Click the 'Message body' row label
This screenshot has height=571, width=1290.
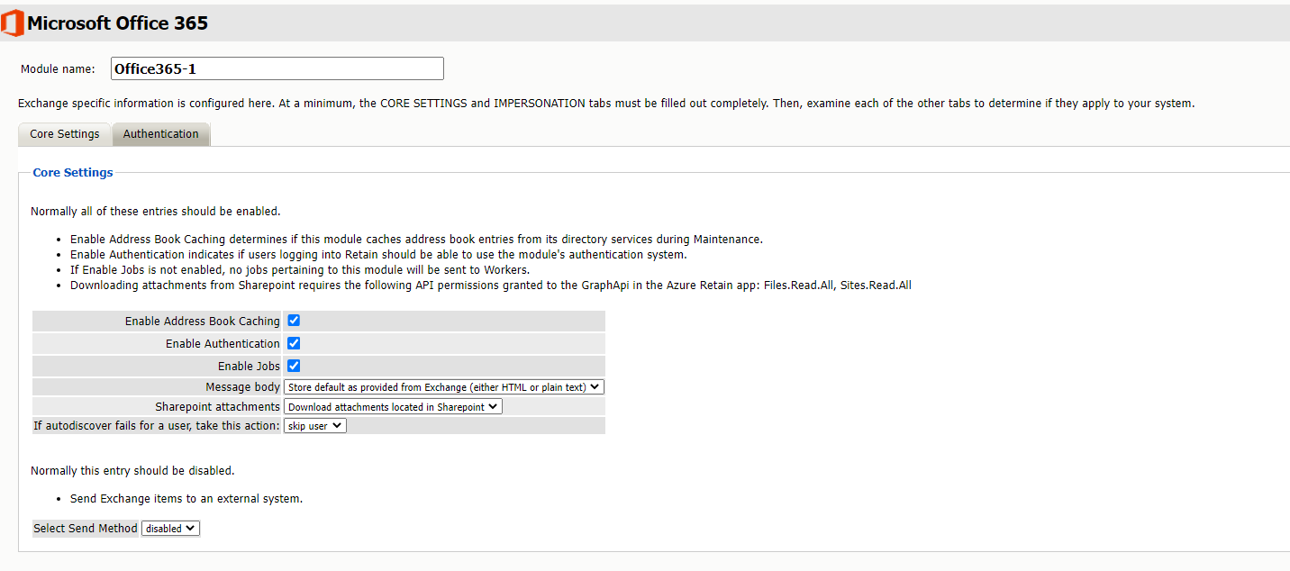coord(242,387)
